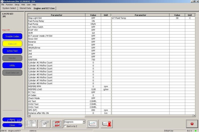Enable Sort A to Z checkbox

click(x=66, y=126)
